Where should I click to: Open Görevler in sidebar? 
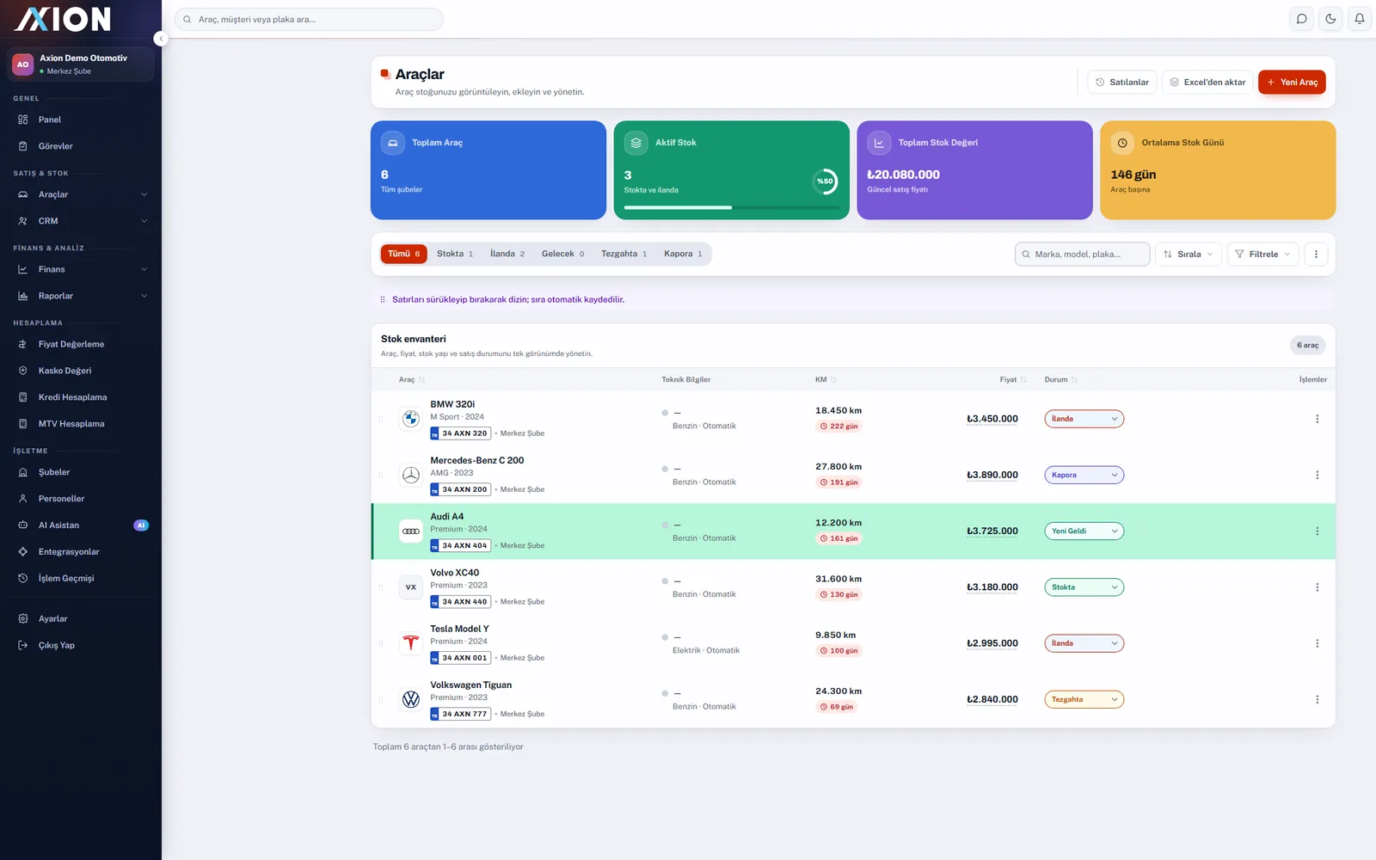(x=81, y=146)
